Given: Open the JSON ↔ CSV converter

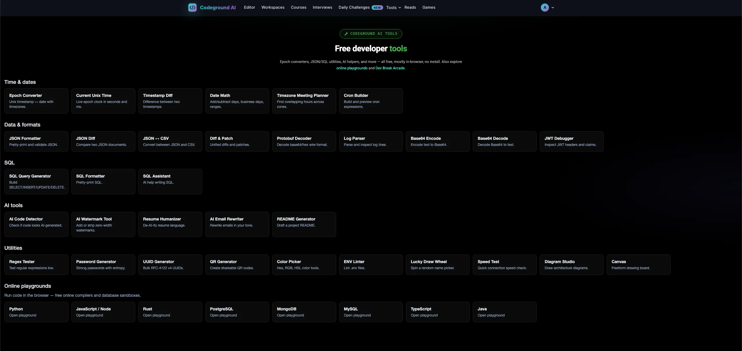Looking at the screenshot, I should pos(170,141).
